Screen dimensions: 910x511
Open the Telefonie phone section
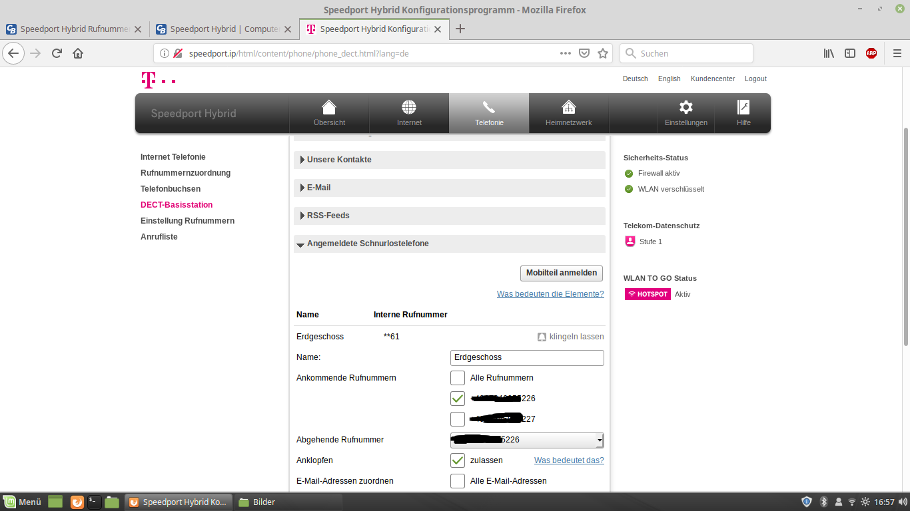(x=489, y=113)
